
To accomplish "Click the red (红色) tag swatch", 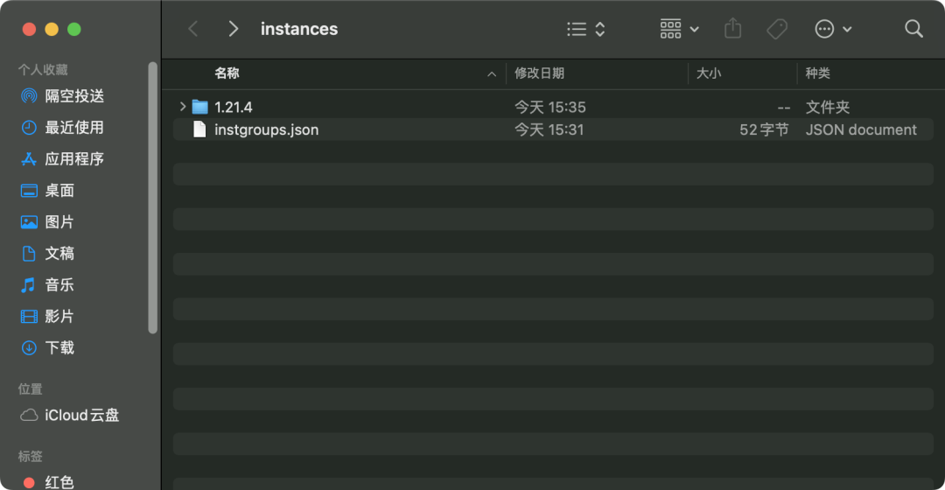I will [x=29, y=482].
